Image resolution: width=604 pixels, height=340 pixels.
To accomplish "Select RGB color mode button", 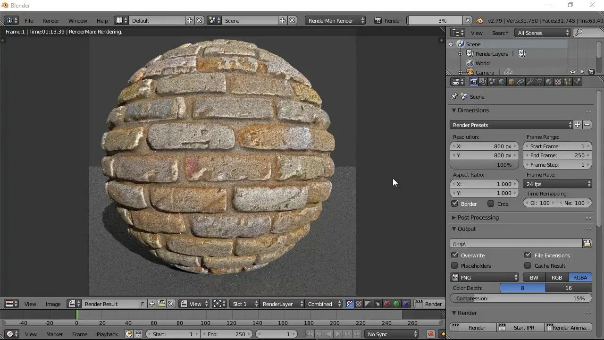I will [x=557, y=277].
